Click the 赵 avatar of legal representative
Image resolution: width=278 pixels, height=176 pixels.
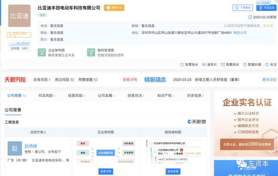[15, 148]
